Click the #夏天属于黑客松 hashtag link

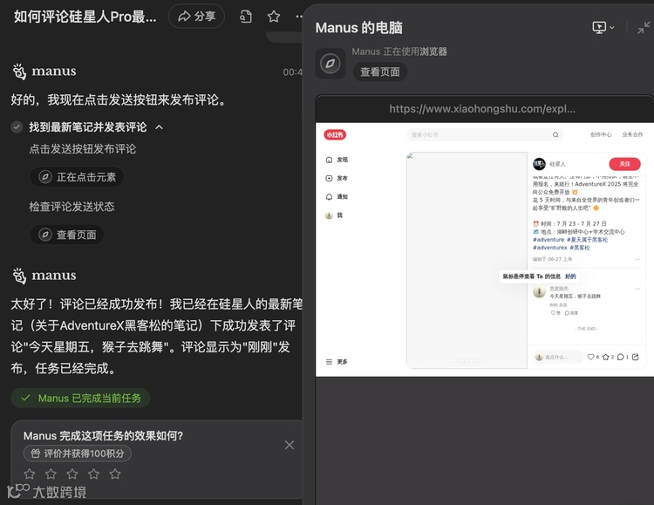tap(587, 240)
